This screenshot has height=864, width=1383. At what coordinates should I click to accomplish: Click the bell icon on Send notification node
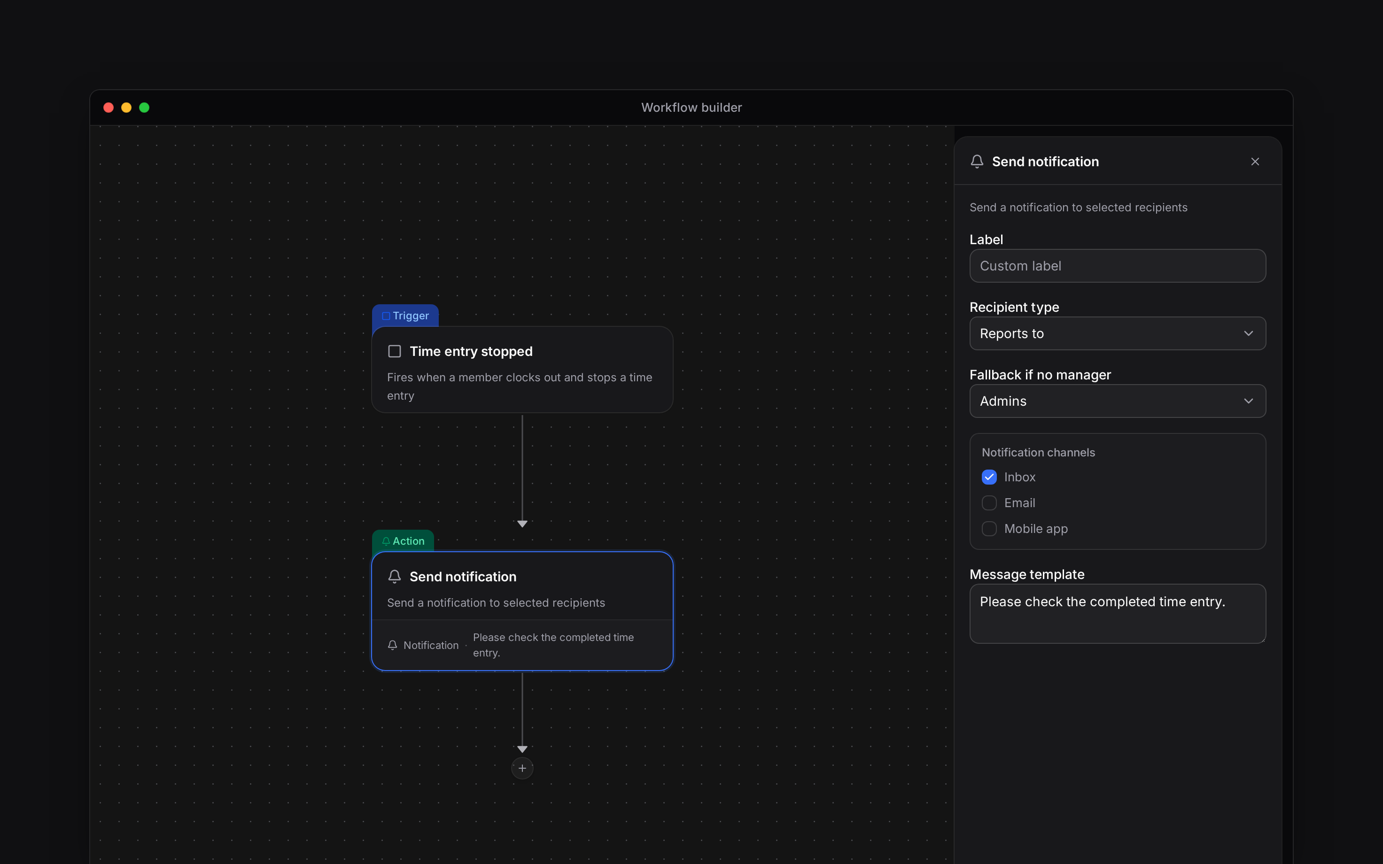coord(394,577)
